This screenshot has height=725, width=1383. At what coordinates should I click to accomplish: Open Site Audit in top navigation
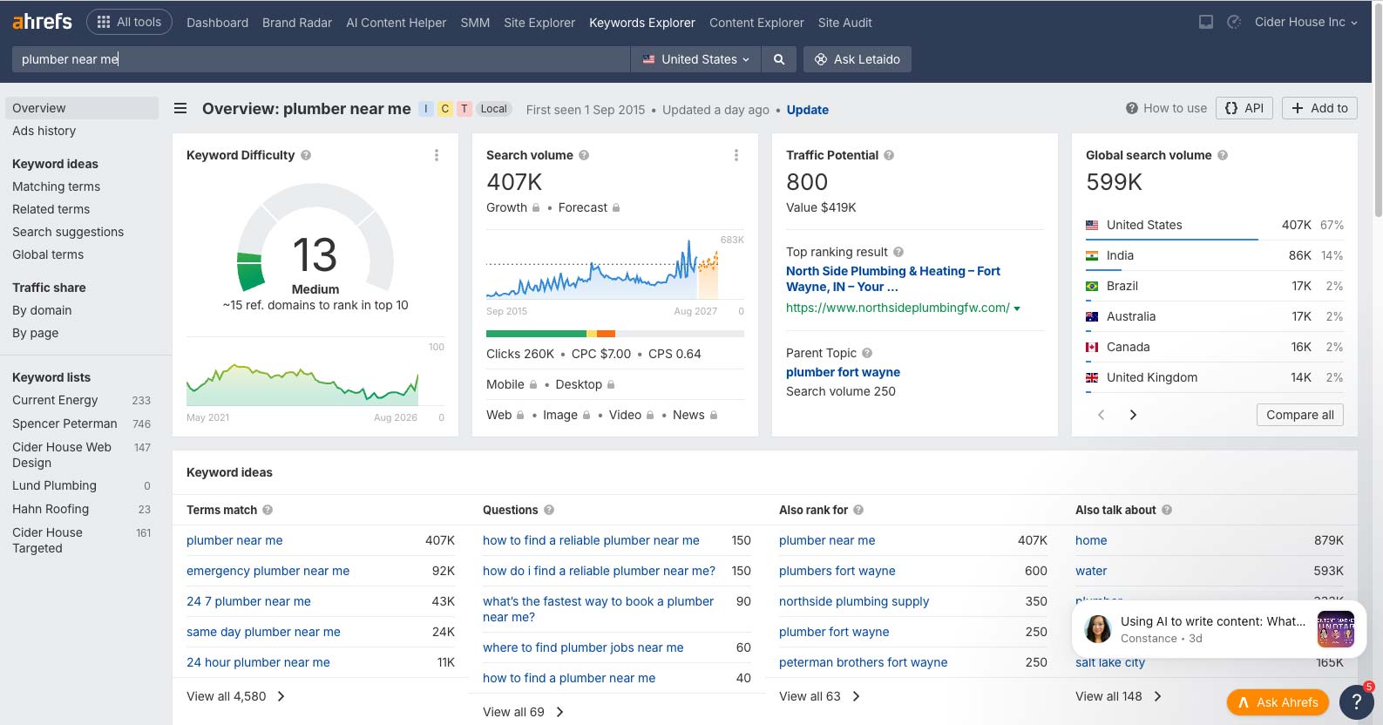pos(844,23)
